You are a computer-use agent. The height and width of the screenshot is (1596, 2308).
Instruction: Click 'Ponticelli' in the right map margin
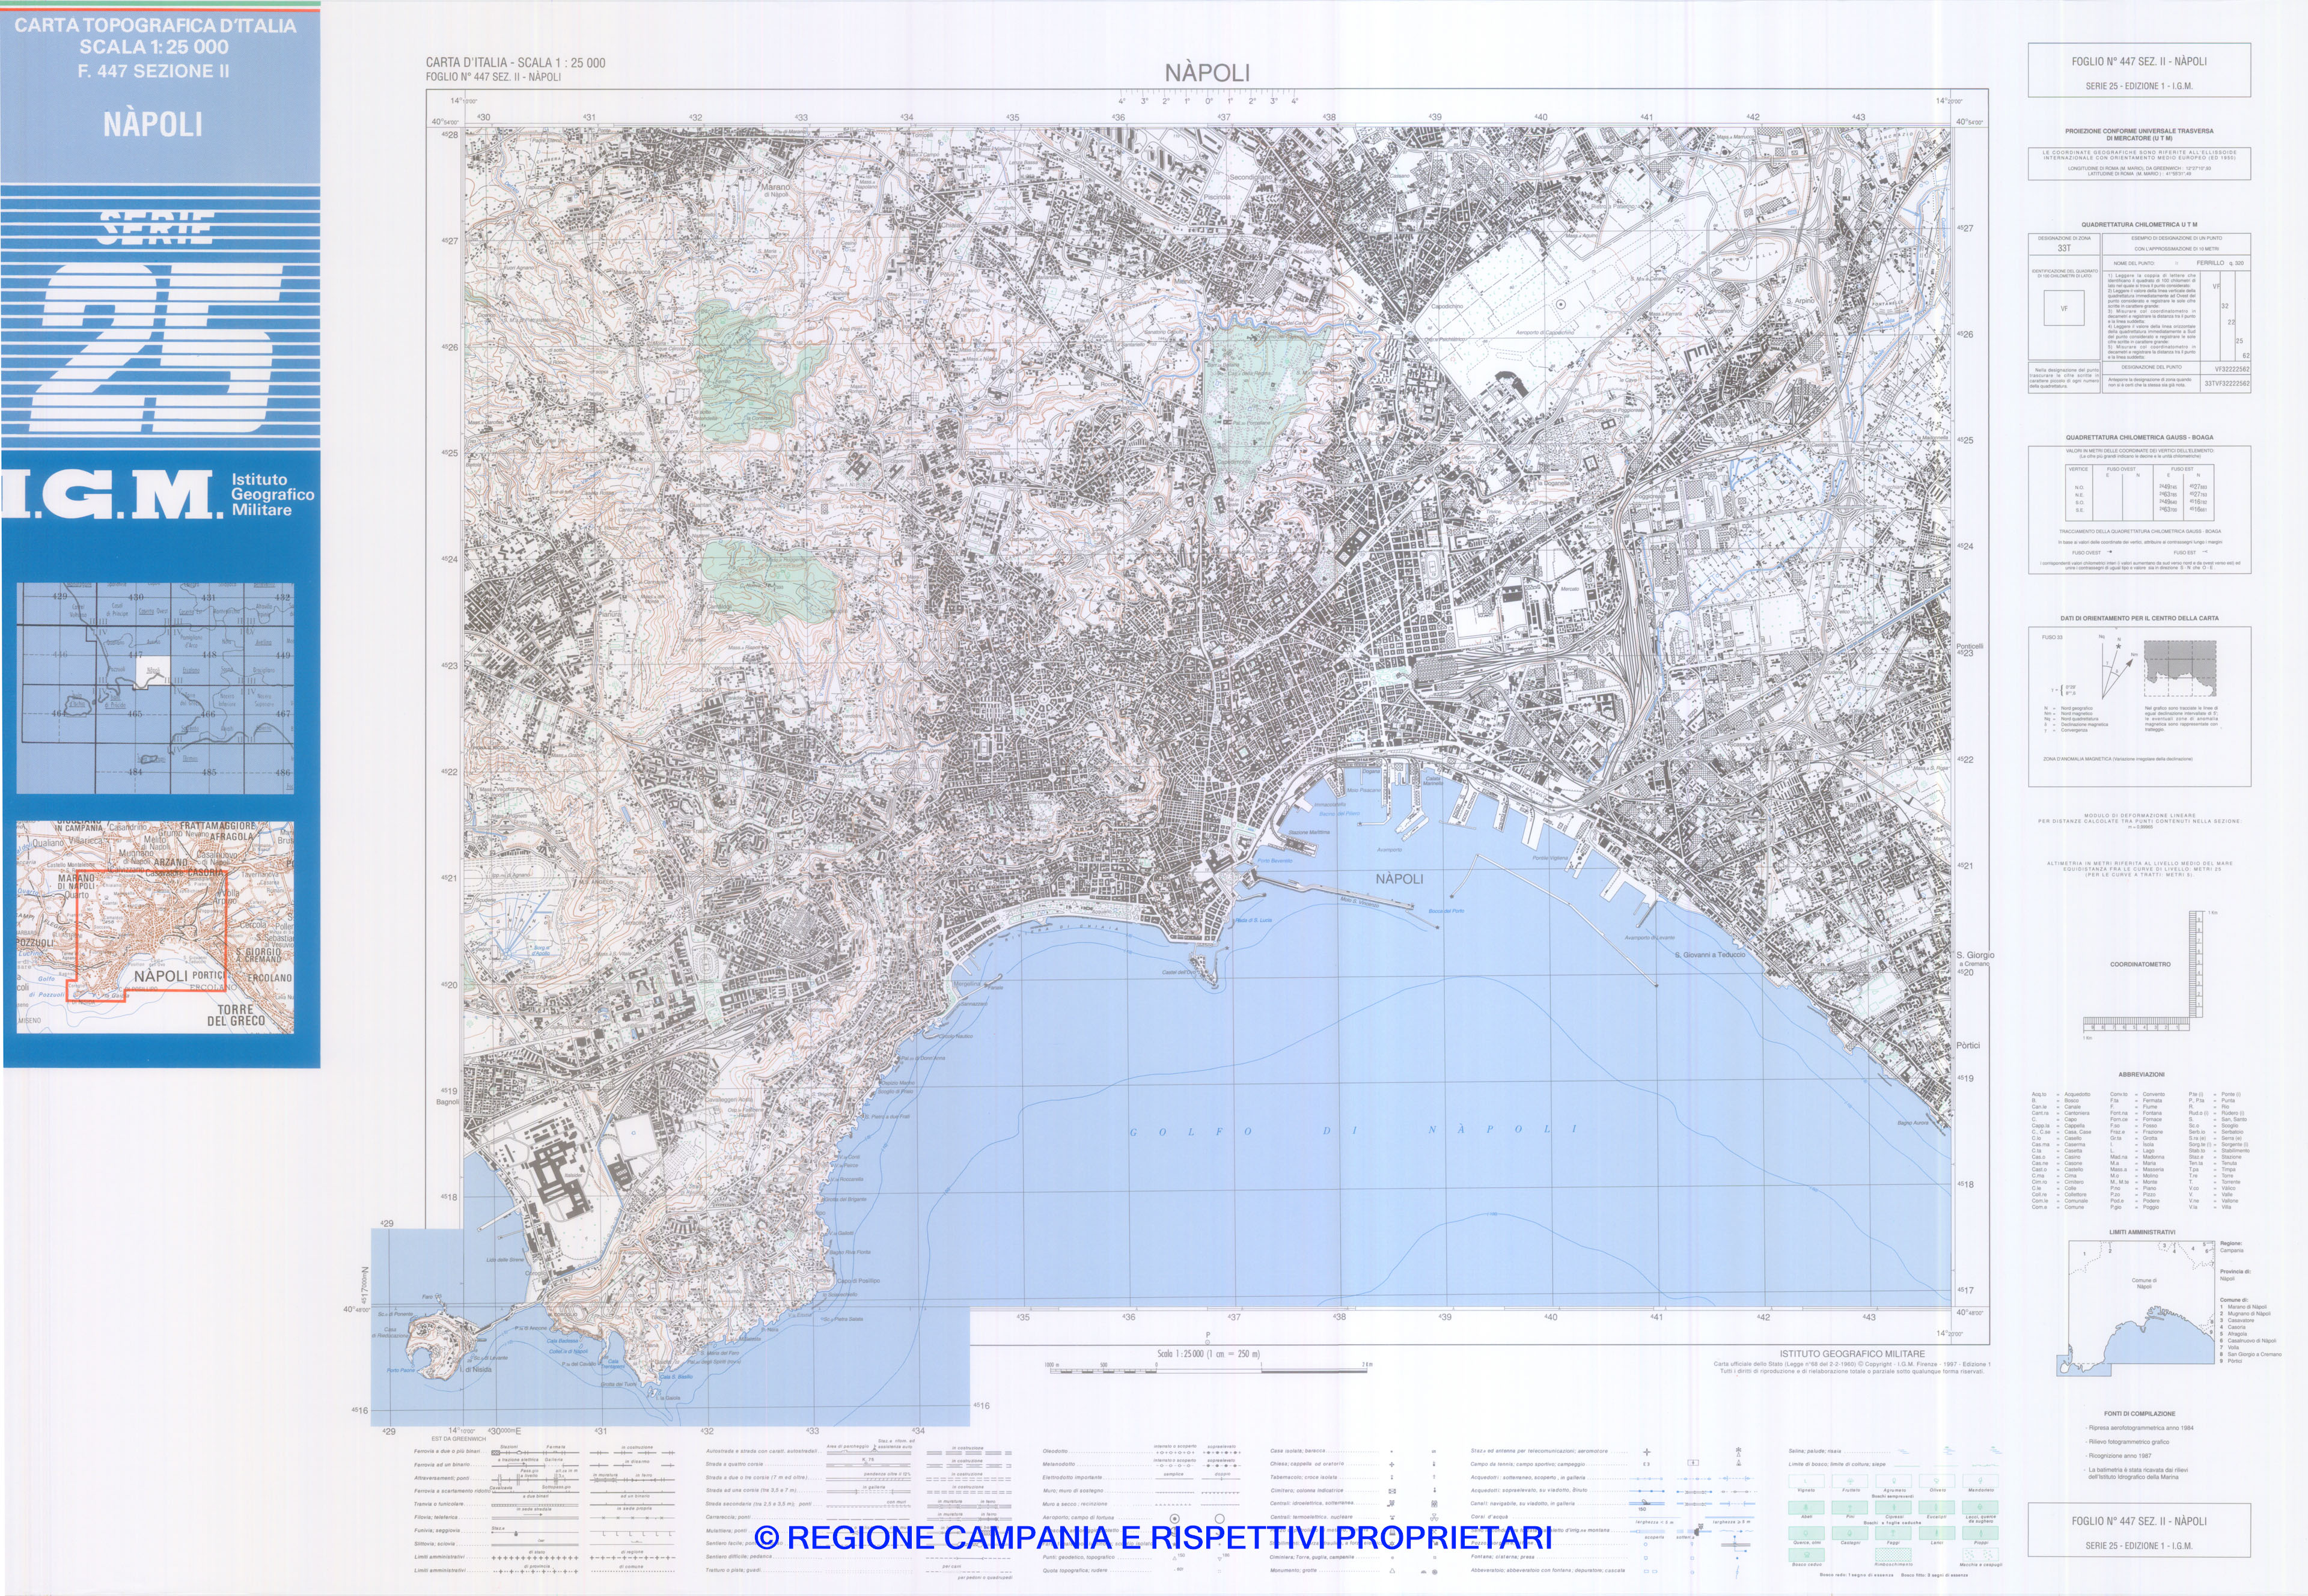(x=1970, y=646)
